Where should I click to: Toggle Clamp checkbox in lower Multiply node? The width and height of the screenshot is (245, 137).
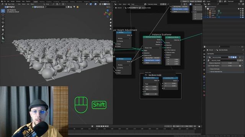(x=118, y=68)
